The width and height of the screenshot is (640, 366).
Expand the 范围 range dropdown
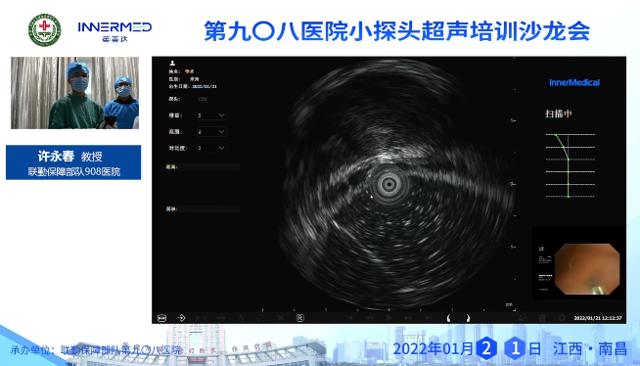pos(210,132)
